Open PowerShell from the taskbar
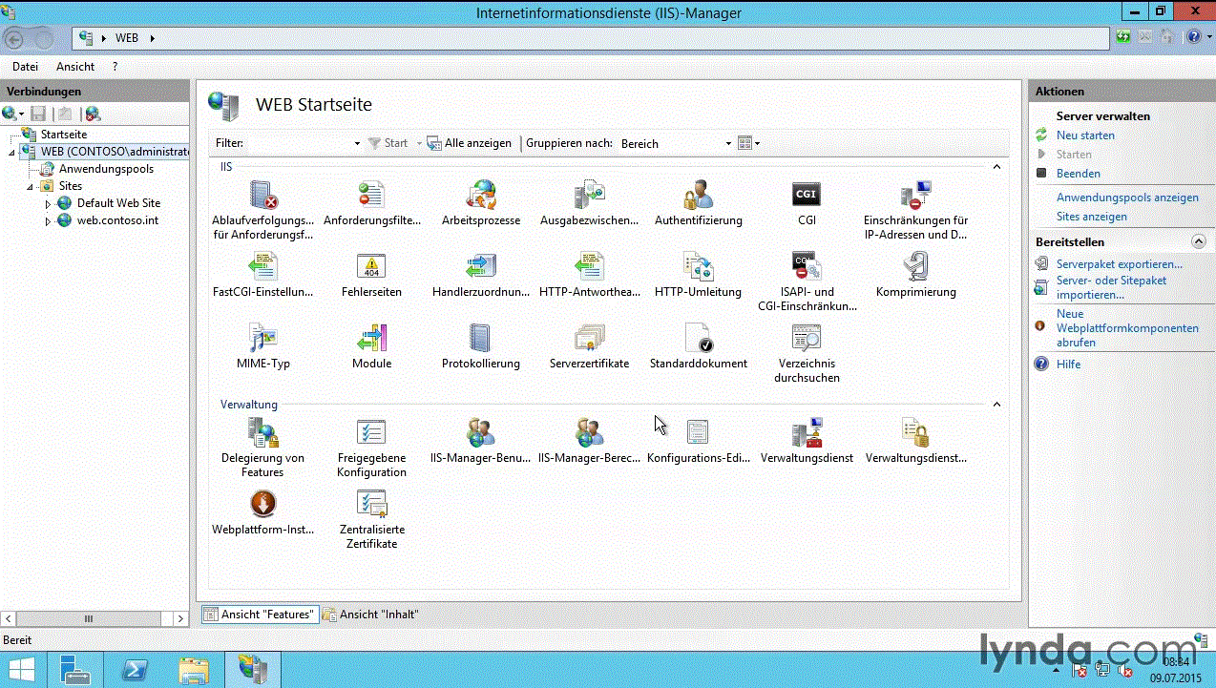The height and width of the screenshot is (688, 1216). (135, 669)
